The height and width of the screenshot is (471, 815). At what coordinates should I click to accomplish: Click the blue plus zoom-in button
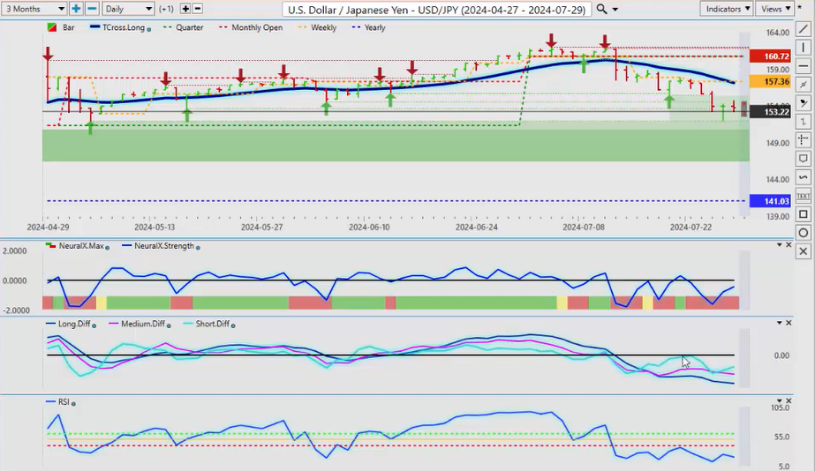pos(77,9)
